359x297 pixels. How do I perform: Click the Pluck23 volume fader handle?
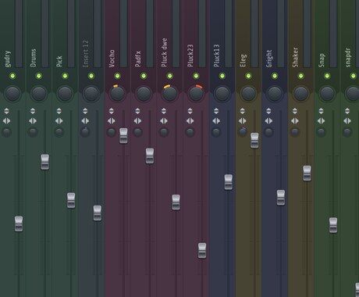(202, 251)
